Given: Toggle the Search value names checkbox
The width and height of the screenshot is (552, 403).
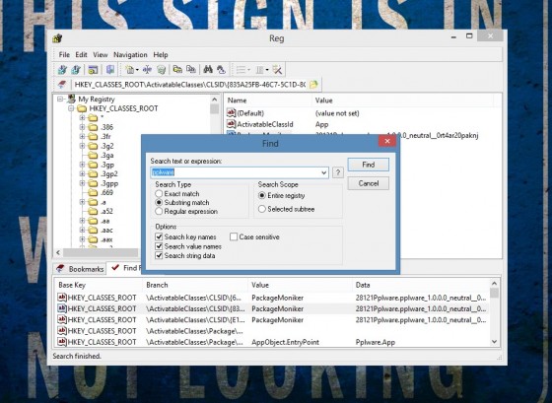Looking at the screenshot, I should pyautogui.click(x=159, y=246).
